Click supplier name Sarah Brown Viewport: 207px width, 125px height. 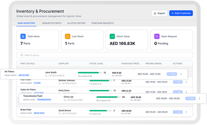pos(65,111)
